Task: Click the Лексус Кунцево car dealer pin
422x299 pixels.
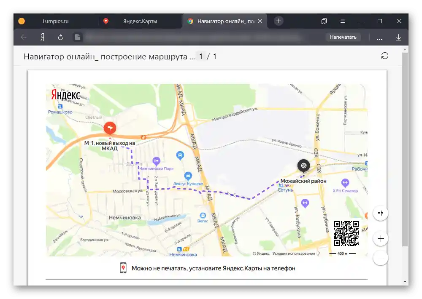Action: click(188, 176)
